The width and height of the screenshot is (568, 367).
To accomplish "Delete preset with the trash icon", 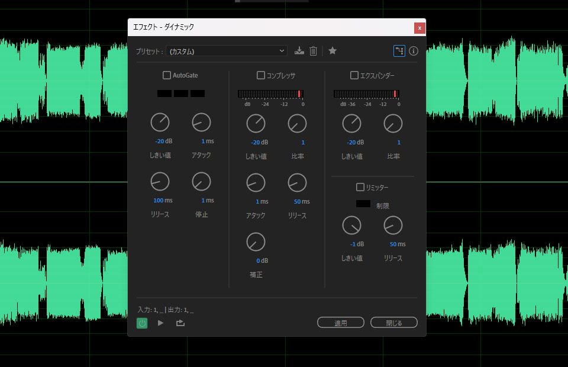I will pos(314,51).
